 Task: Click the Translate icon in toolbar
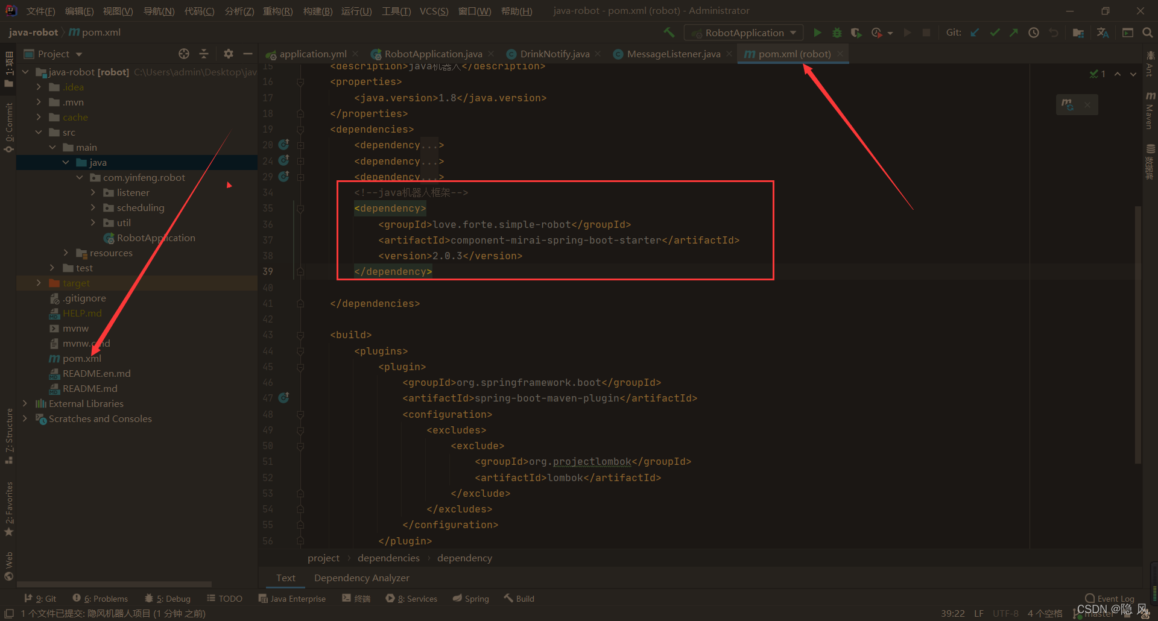tap(1103, 33)
